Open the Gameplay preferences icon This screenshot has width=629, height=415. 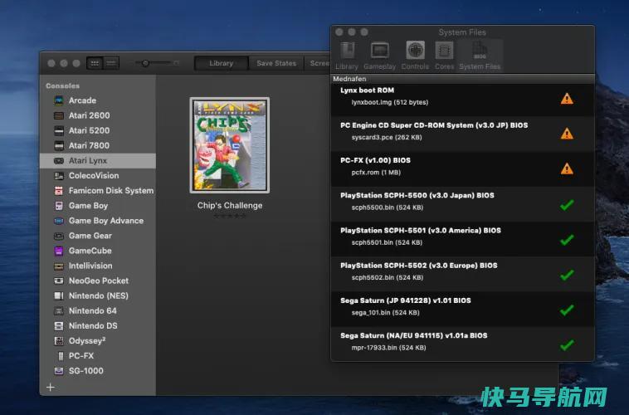pos(379,56)
